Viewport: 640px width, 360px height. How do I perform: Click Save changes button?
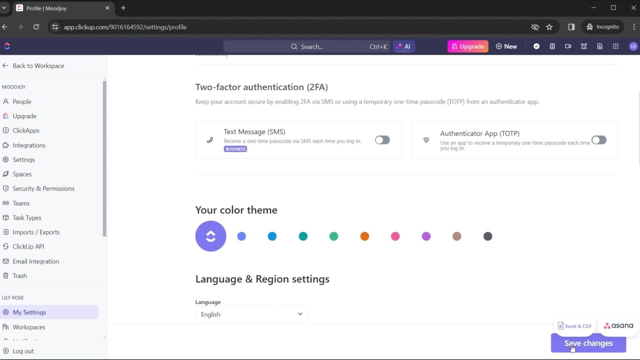[x=588, y=343]
